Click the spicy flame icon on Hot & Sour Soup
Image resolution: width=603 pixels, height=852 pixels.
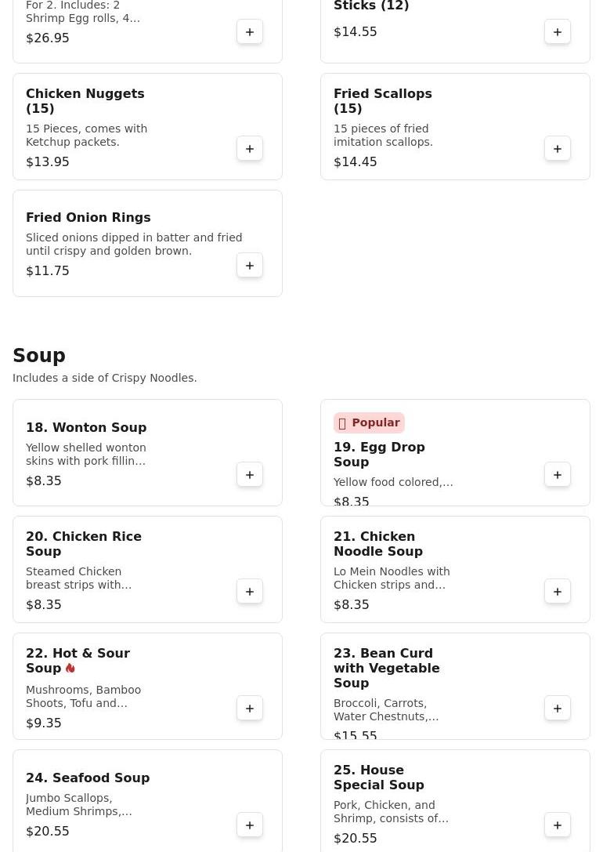coord(70,669)
